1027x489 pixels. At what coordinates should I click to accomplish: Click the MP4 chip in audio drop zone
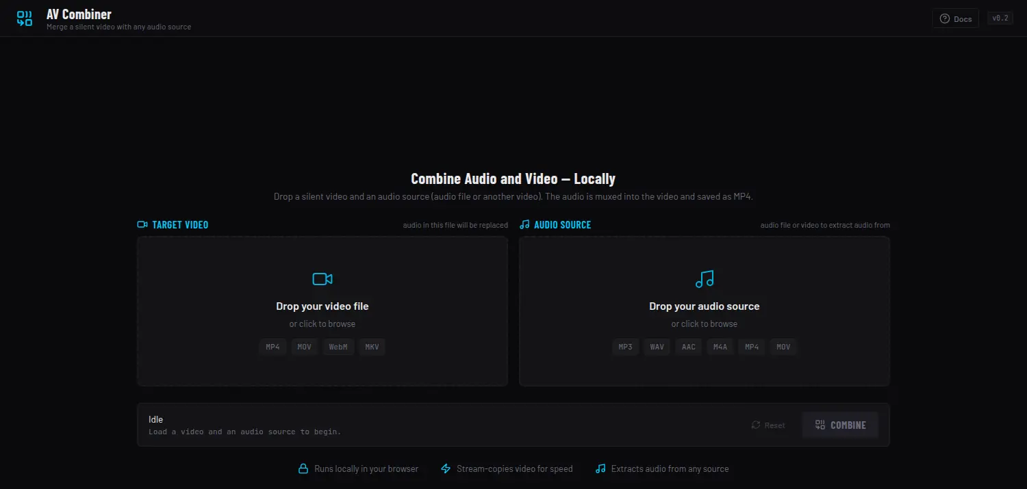[x=752, y=347]
